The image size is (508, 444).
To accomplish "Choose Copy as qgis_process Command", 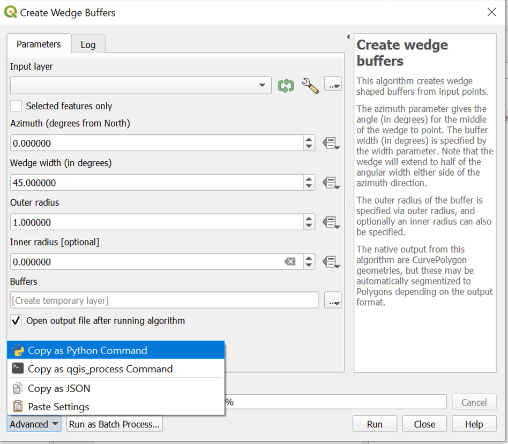I will [x=100, y=369].
